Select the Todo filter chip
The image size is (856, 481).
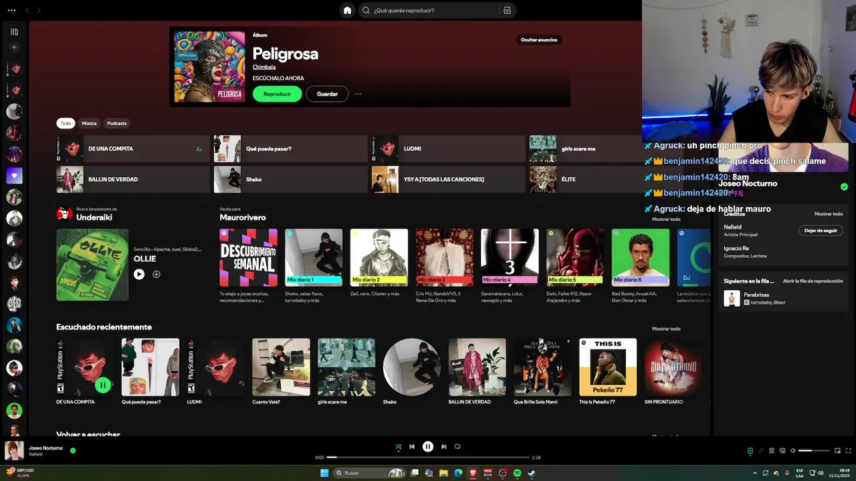pos(66,124)
